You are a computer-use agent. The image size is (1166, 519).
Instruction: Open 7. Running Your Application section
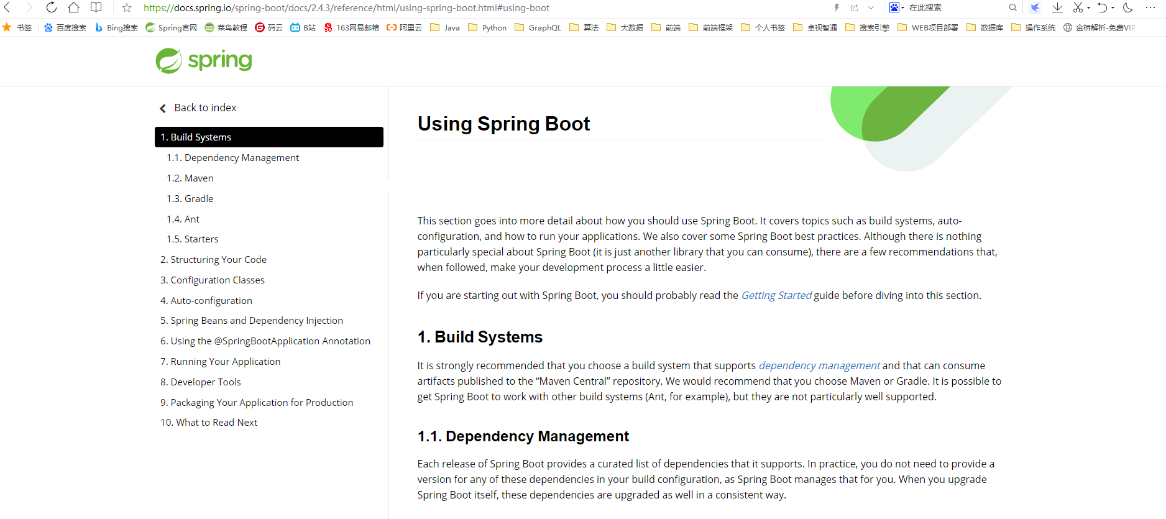click(x=220, y=362)
